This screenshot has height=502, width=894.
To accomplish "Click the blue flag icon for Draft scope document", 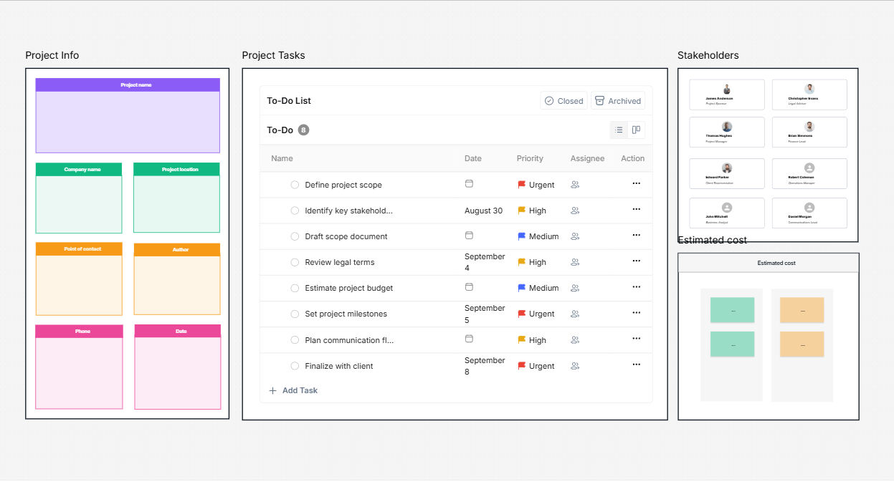I will [x=522, y=236].
